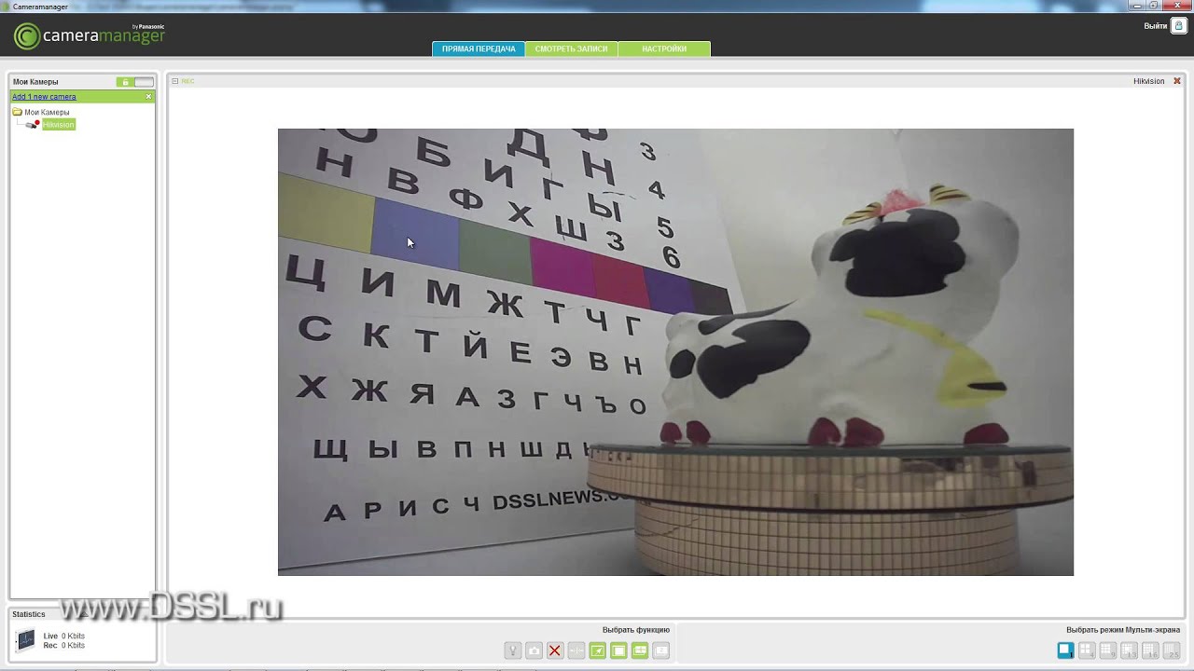Select the Hikvision camera in tree

(x=58, y=124)
